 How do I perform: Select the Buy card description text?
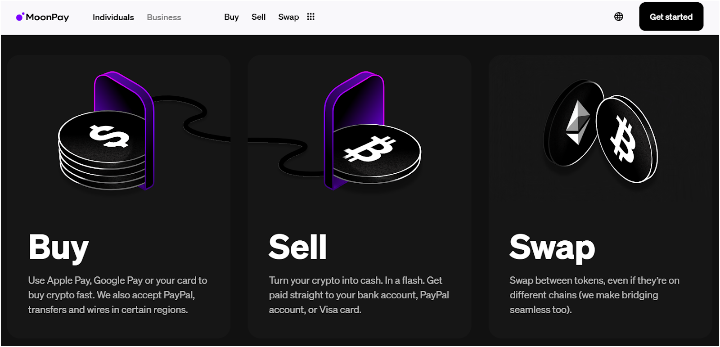tap(117, 295)
